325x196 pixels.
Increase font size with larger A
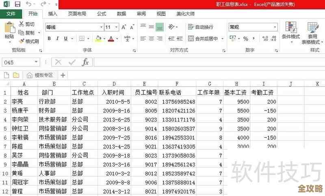(124, 27)
